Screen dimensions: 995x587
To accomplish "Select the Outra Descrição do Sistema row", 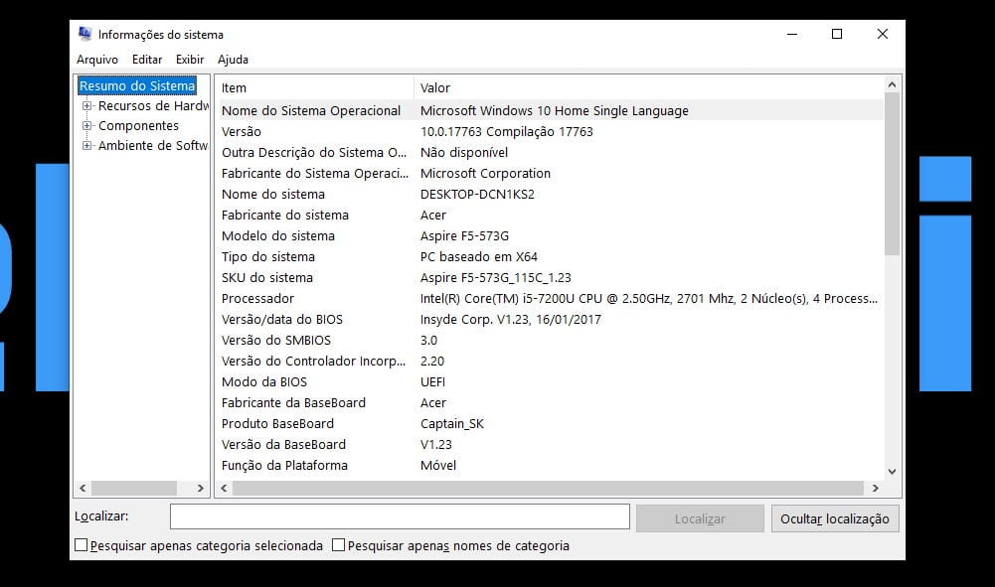I will [x=551, y=153].
